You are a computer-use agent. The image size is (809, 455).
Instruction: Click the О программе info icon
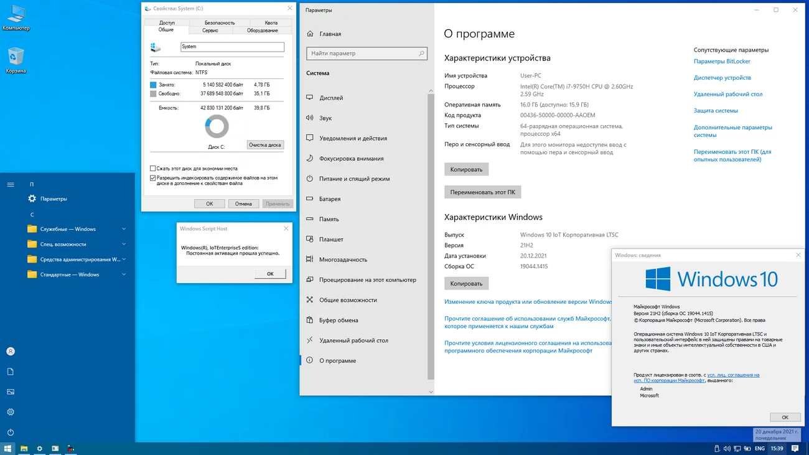tap(310, 360)
